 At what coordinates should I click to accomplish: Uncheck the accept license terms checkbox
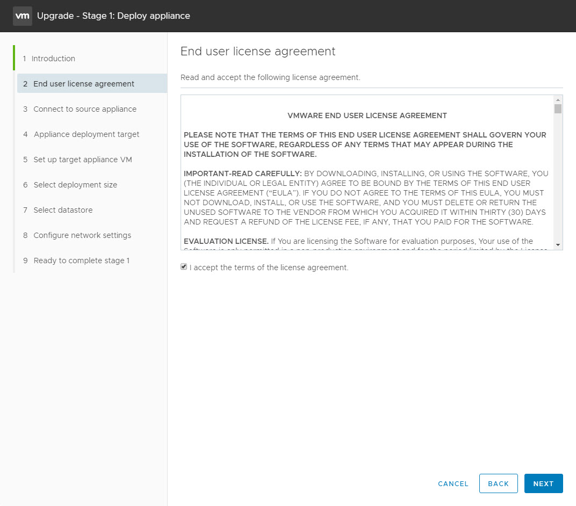click(x=184, y=266)
